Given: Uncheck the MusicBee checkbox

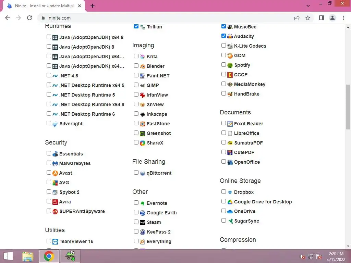Looking at the screenshot, I should coord(223,26).
